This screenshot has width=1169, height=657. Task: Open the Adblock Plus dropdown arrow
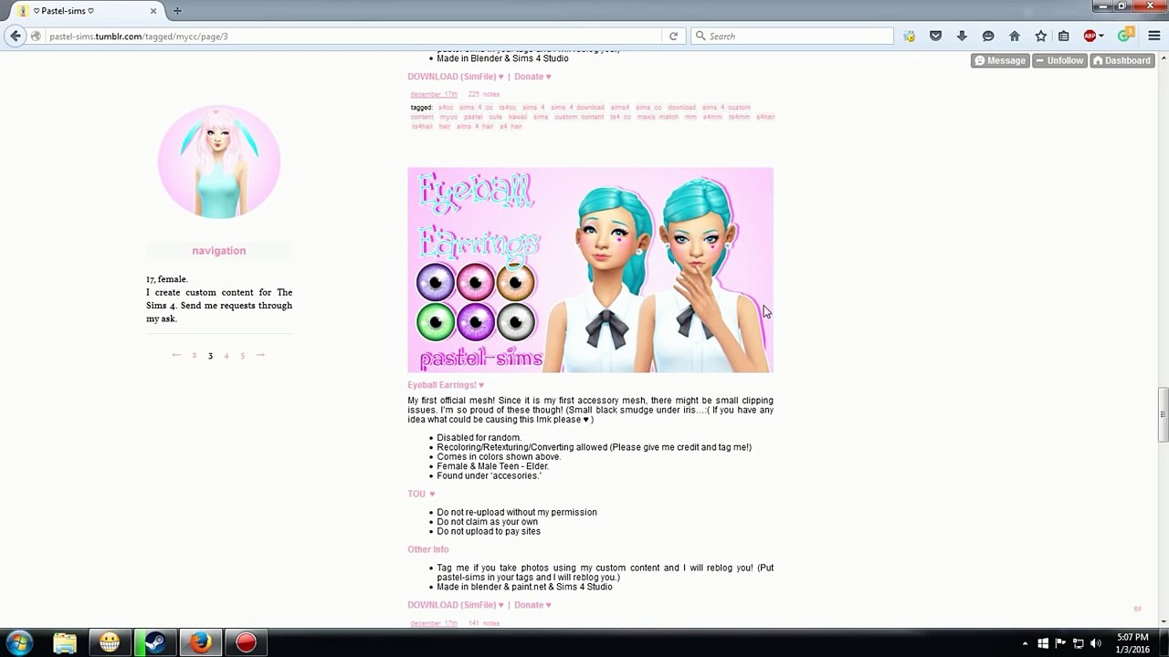coord(1101,36)
